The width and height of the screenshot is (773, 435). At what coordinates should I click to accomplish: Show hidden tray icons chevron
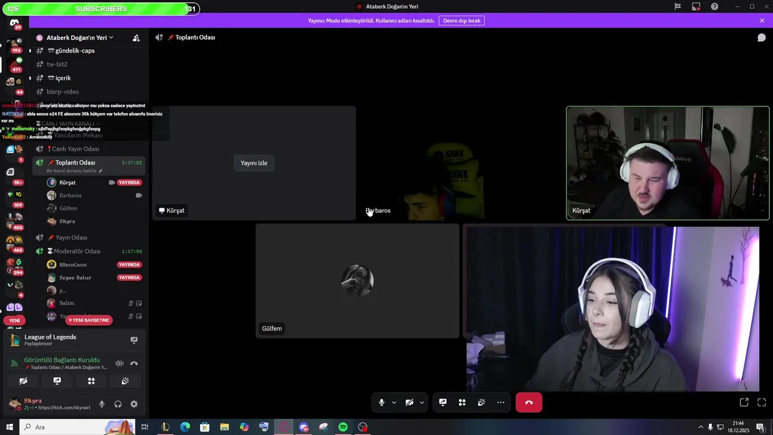701,427
